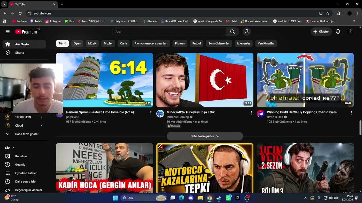Open the '10000DAYS' subscription channel
362x203 pixels.
[24, 117]
